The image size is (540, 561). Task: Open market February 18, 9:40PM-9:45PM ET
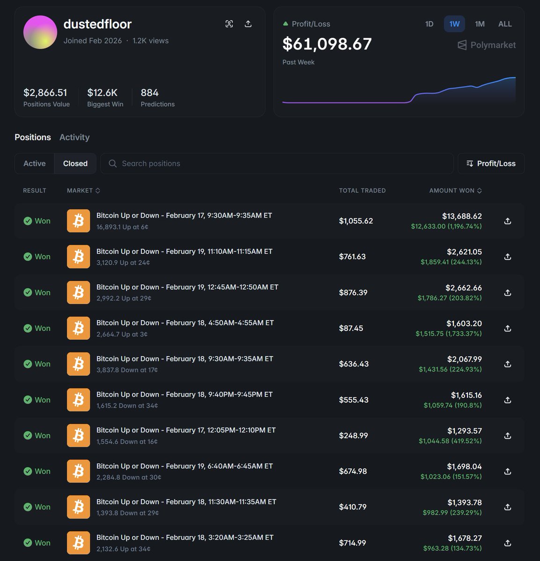click(x=184, y=395)
